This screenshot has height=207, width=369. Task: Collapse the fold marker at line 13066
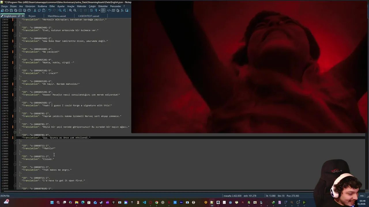pos(15,100)
